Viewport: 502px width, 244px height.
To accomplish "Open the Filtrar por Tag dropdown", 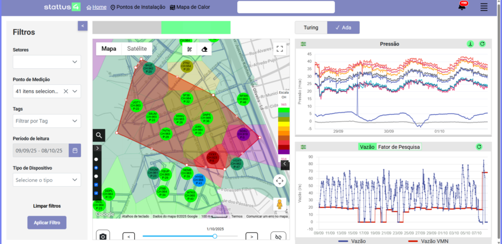I will click(x=47, y=121).
